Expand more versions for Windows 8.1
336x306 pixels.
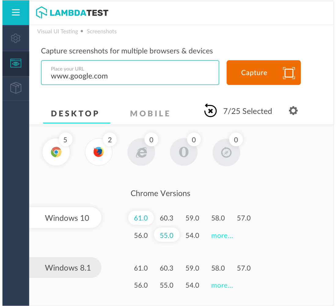222,285
